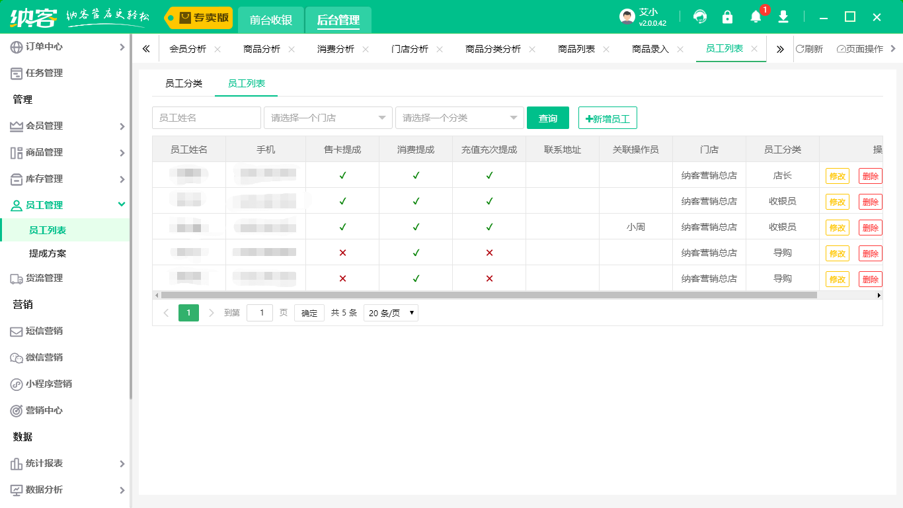903x508 pixels.
Task: Click the 查询 search button
Action: click(548, 118)
